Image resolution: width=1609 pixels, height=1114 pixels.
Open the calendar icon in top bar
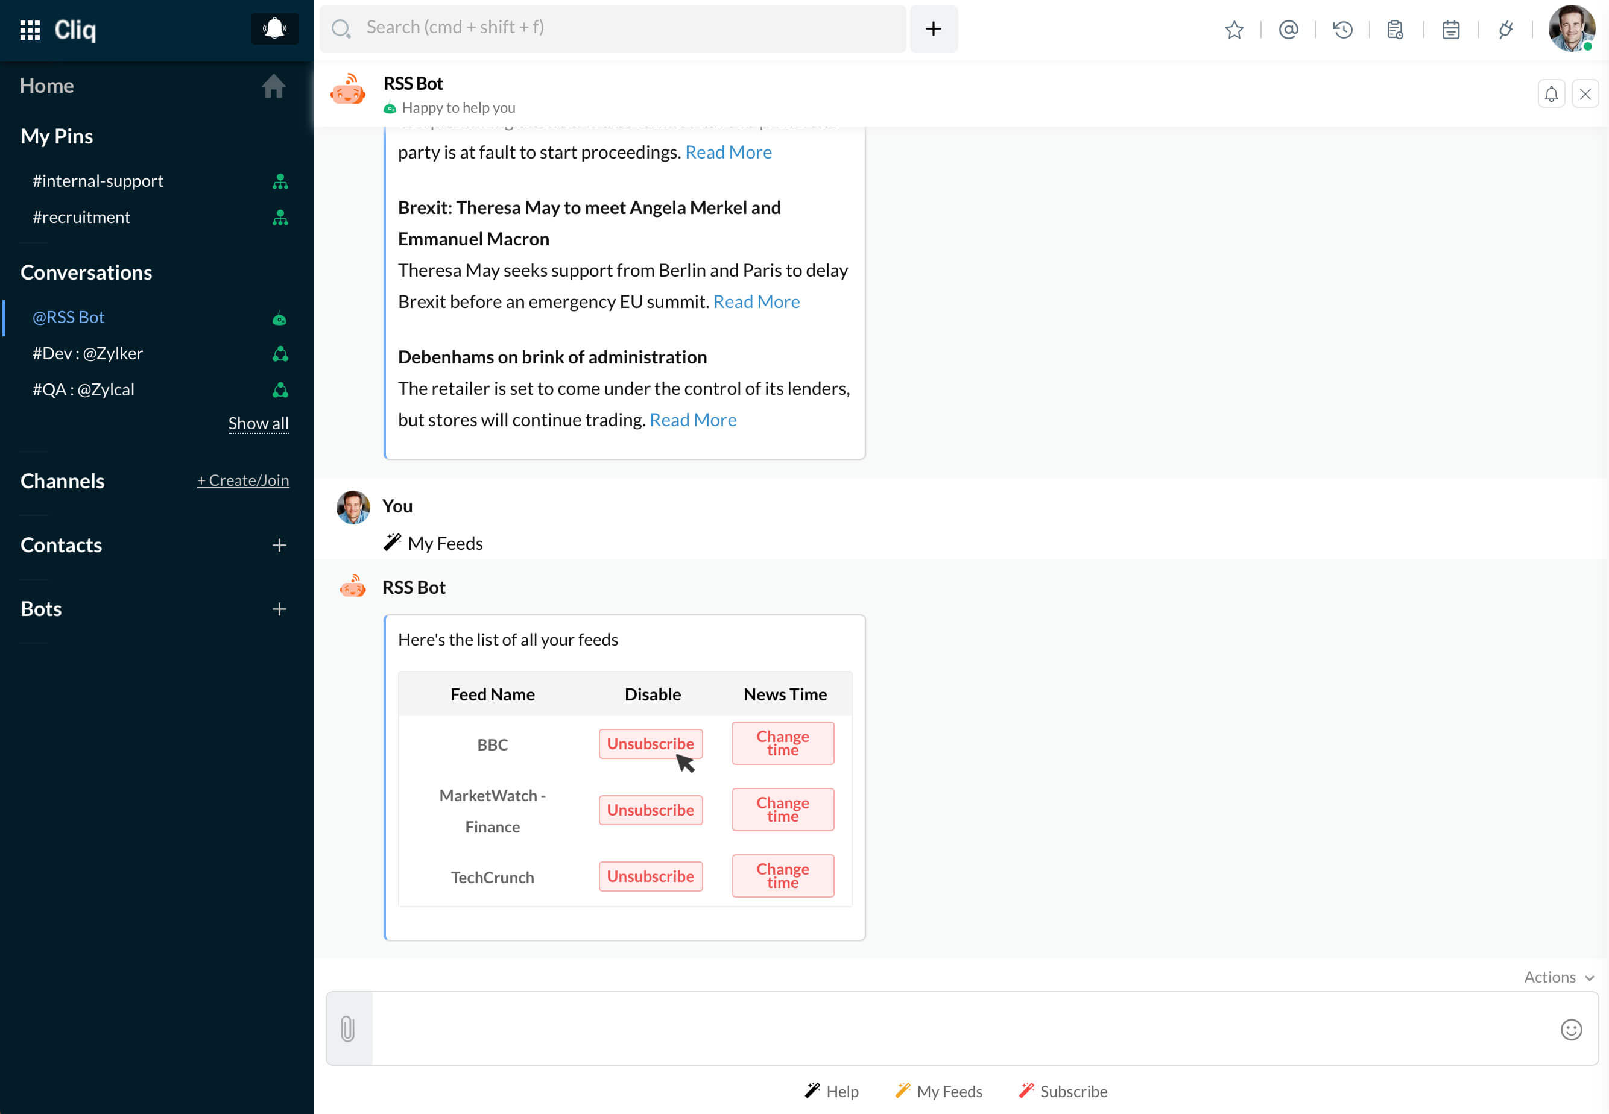(1450, 30)
